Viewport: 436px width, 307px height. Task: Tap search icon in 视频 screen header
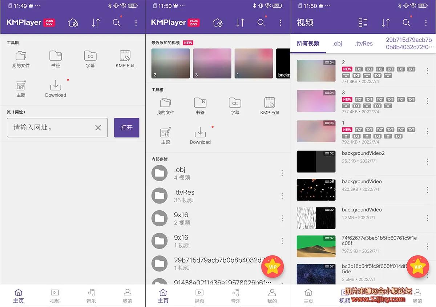point(406,23)
